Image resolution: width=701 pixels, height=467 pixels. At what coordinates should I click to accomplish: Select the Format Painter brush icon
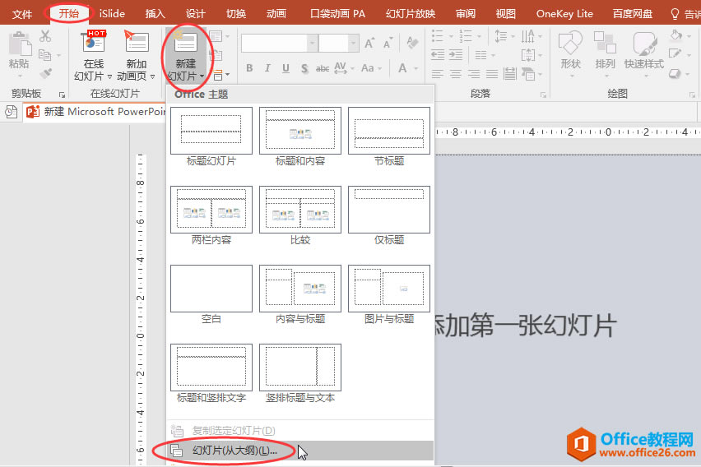point(45,73)
